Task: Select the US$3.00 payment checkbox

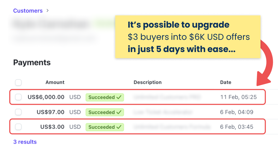Action: (18, 127)
